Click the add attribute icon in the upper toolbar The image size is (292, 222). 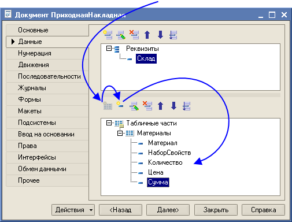click(108, 35)
